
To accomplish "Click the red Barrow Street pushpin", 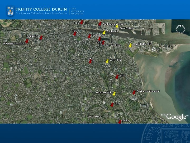I will click(103, 43).
